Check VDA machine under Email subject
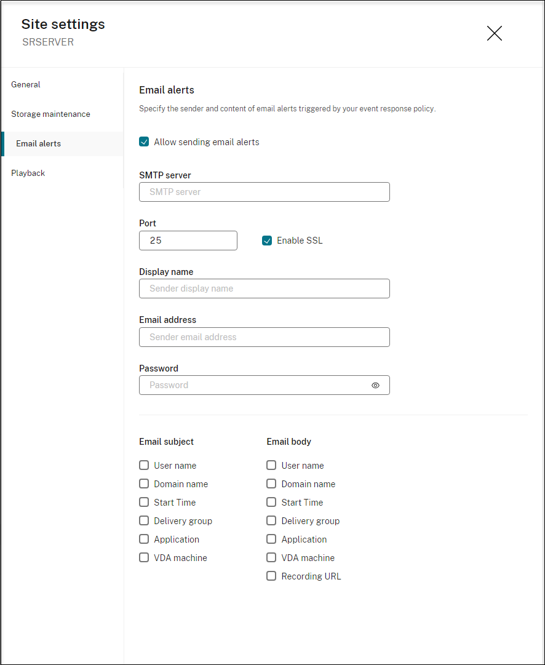 [x=144, y=558]
